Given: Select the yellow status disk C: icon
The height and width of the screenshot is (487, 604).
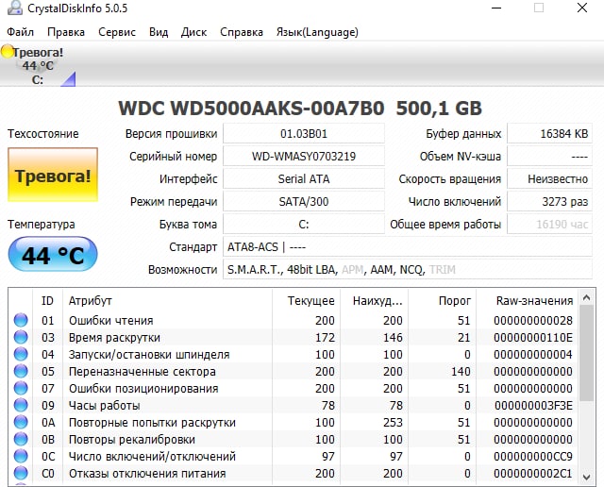Looking at the screenshot, I should [x=7, y=52].
